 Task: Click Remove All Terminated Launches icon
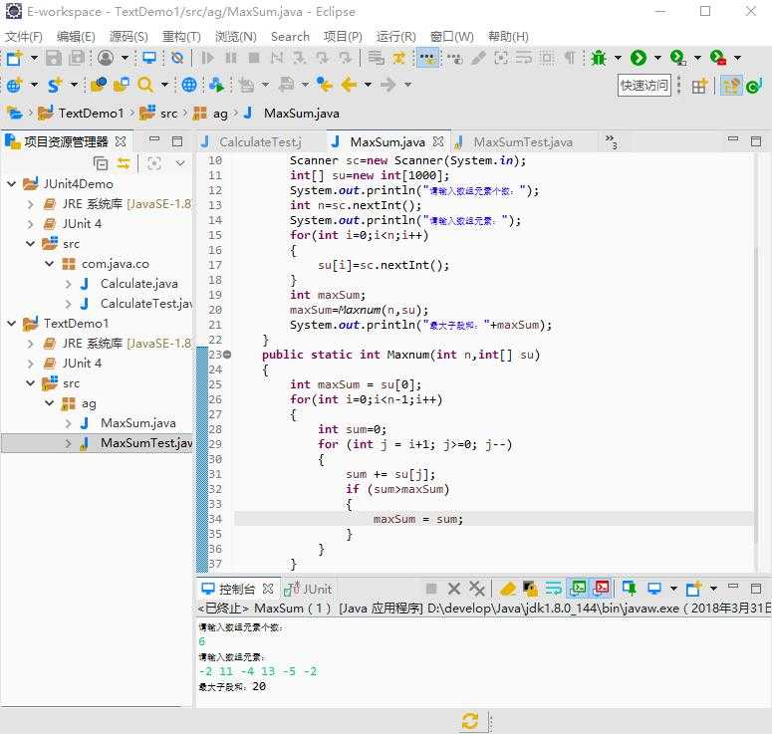pyautogui.click(x=476, y=589)
